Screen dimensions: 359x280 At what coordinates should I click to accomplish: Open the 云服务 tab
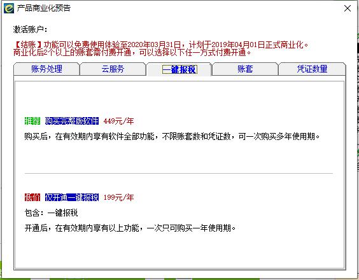(113, 69)
